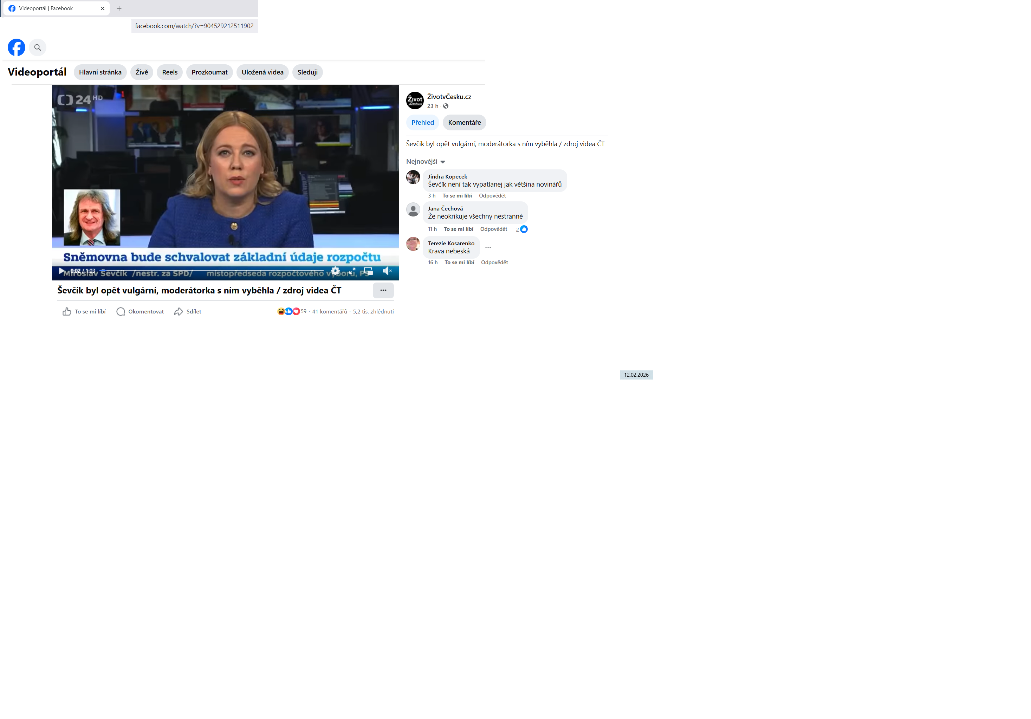Screen dimensions: 1031x719
Task: Seek along the video progress bar
Action: 211,270
